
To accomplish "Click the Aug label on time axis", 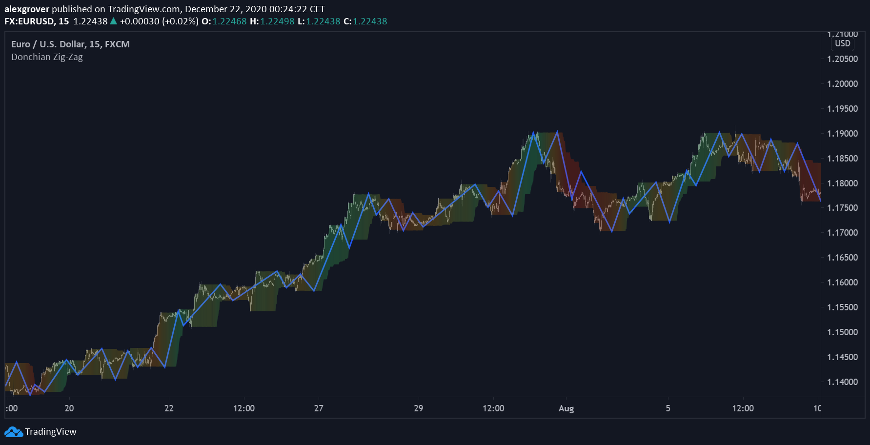I will (566, 408).
